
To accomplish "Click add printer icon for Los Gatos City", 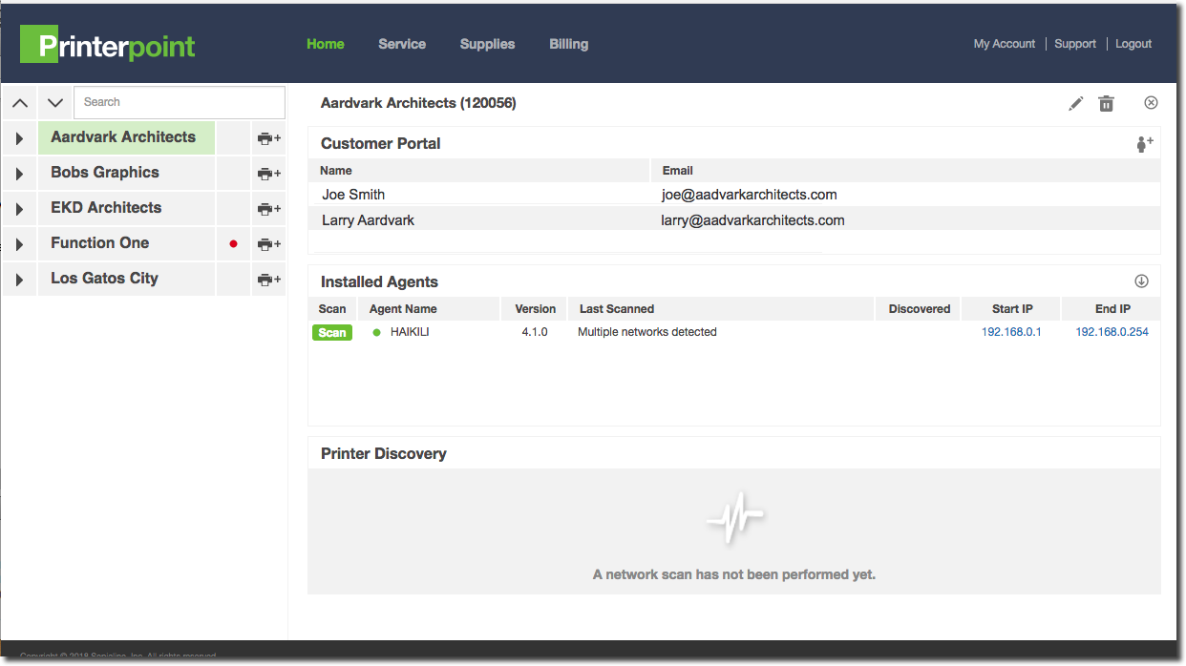I will click(x=268, y=280).
